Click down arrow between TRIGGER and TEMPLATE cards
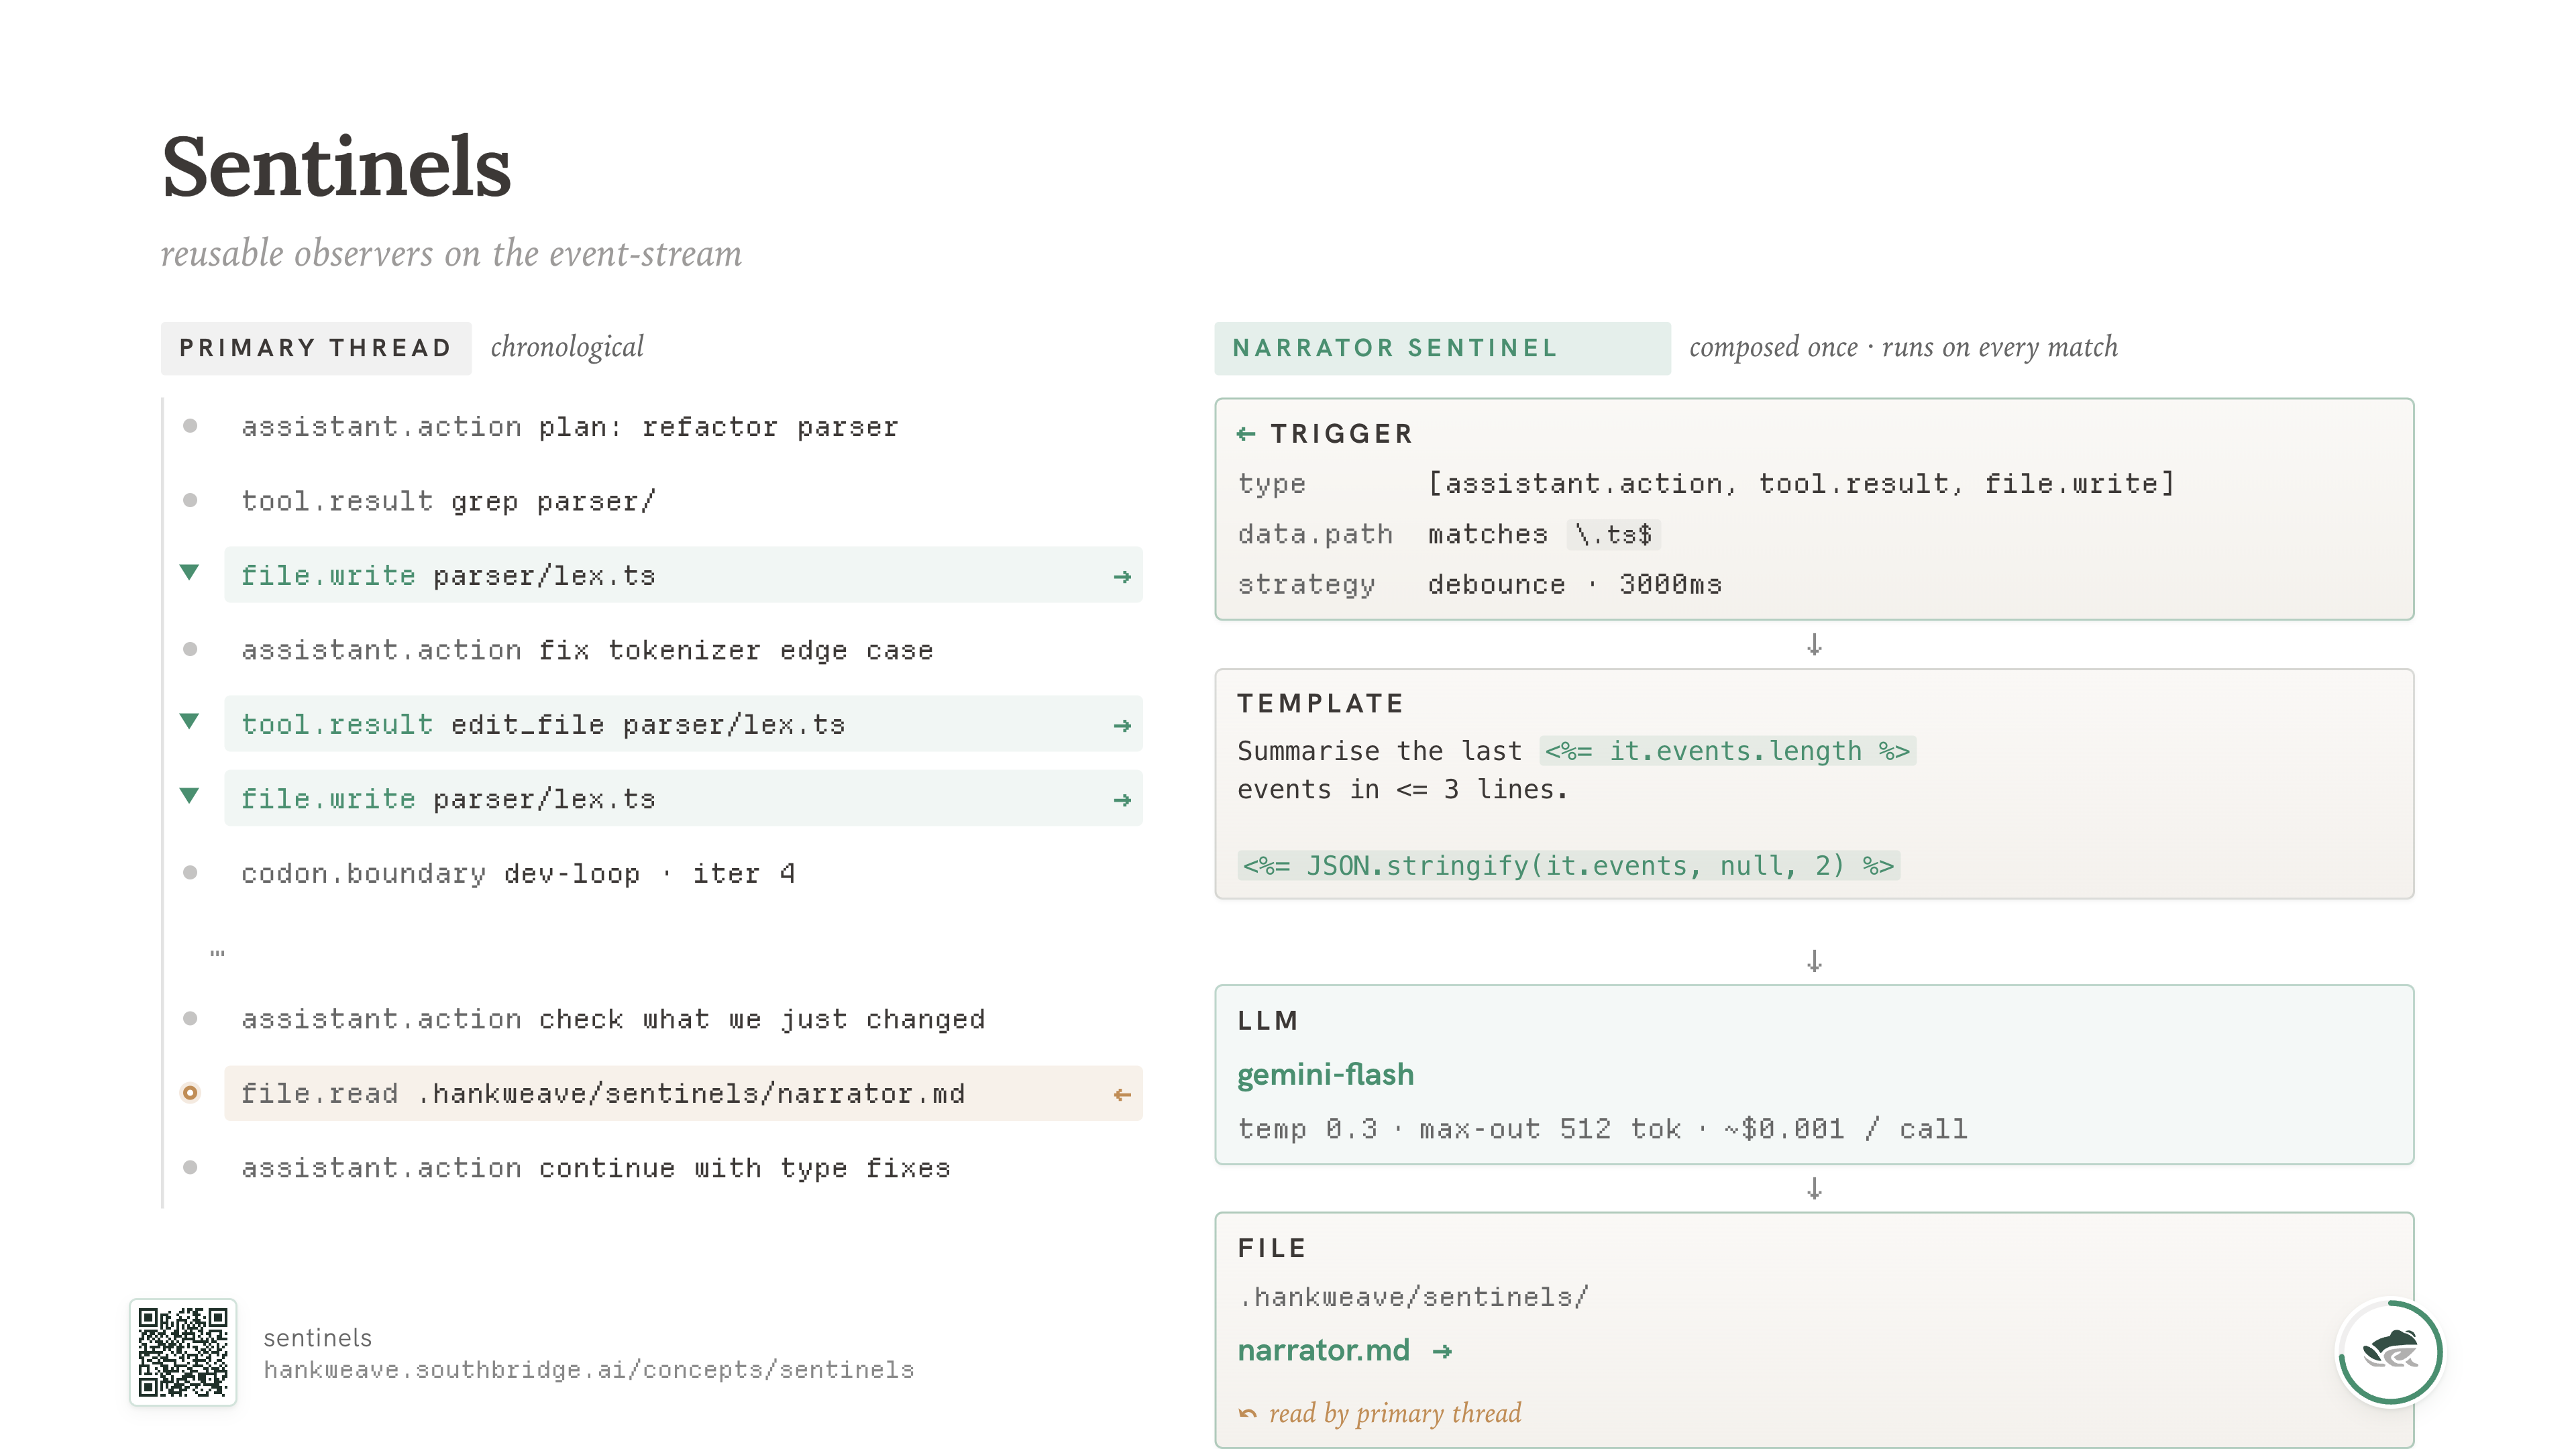Viewport: 2576px width, 1449px height. click(1814, 645)
